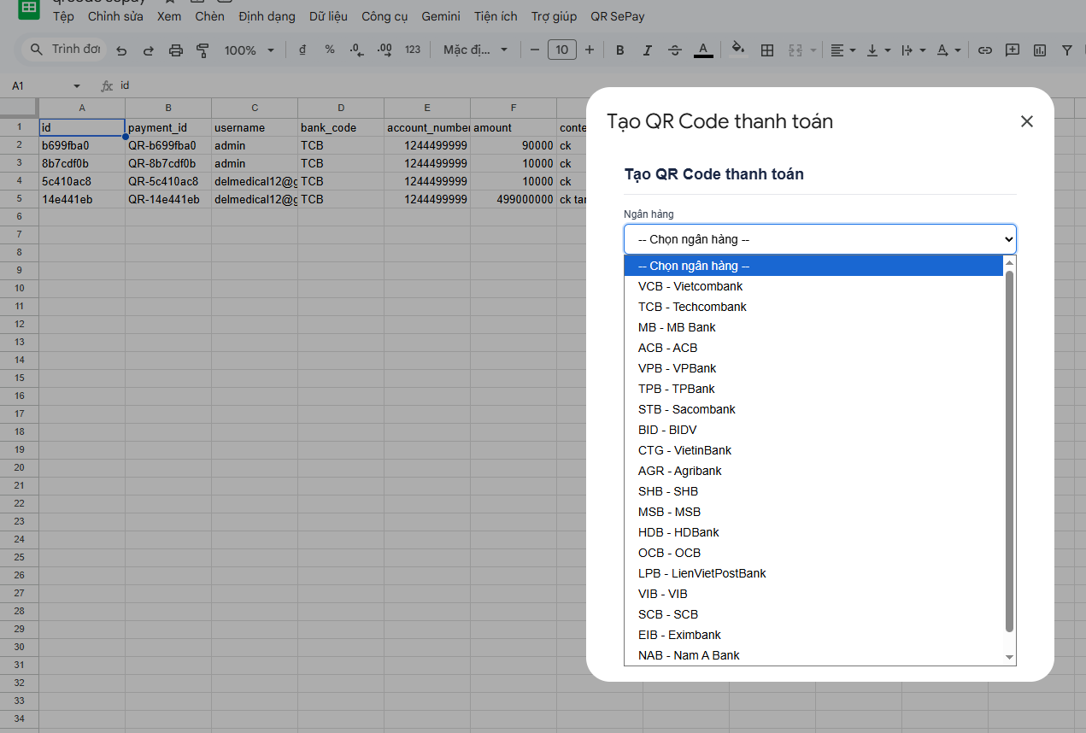Choose VCB - Vietcombank from list
The height and width of the screenshot is (733, 1086).
[690, 286]
